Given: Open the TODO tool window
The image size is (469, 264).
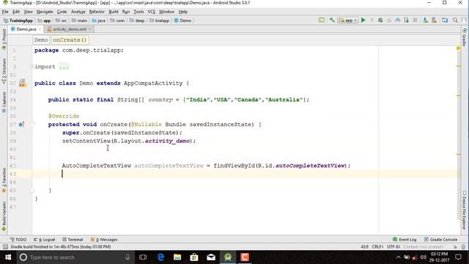Looking at the screenshot, I should coord(18,240).
